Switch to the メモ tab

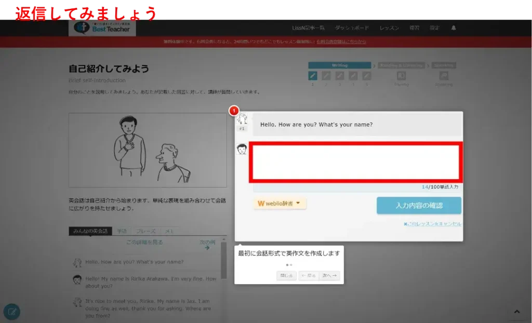click(169, 231)
